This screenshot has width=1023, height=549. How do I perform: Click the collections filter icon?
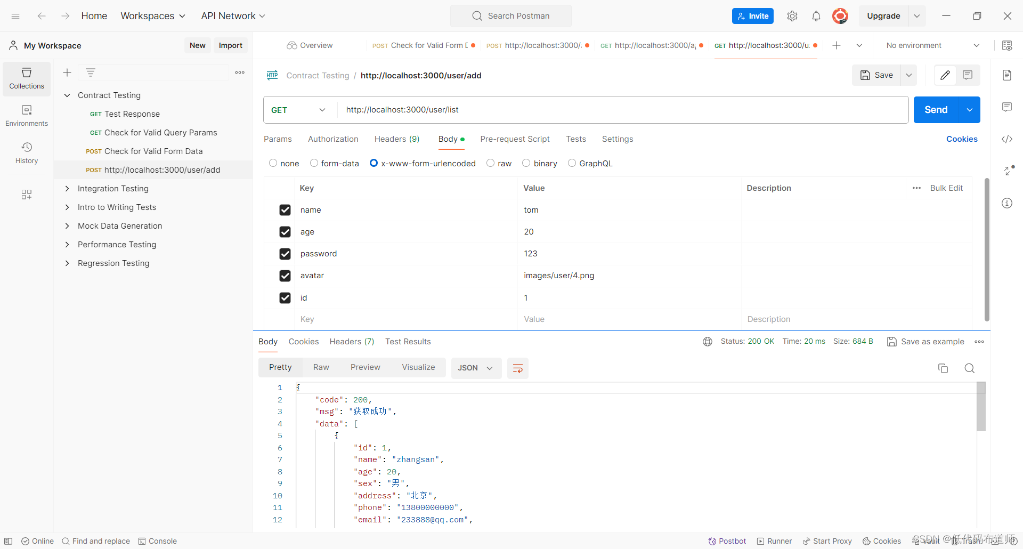tap(91, 72)
